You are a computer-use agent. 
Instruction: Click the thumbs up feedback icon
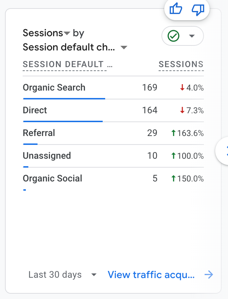(x=176, y=9)
